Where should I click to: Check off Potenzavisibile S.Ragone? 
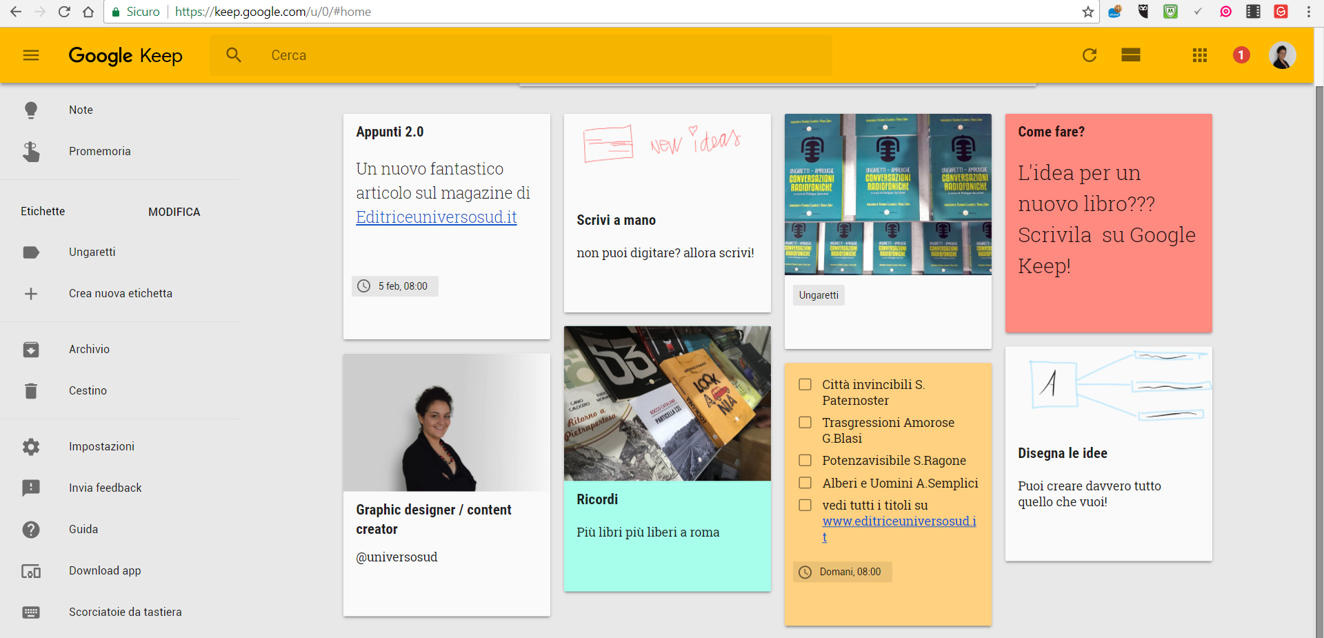tap(805, 460)
